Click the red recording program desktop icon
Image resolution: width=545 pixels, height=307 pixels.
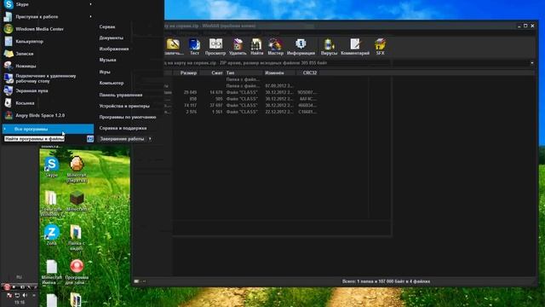coord(77,271)
